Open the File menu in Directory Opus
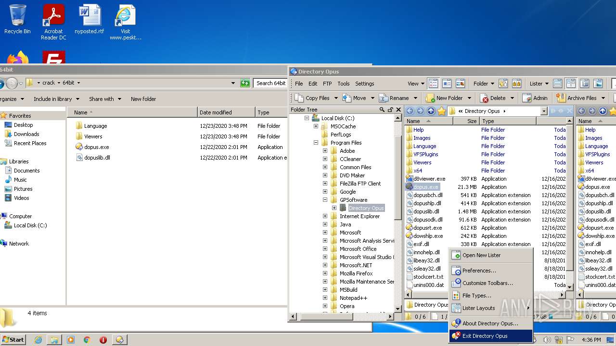 [299, 84]
